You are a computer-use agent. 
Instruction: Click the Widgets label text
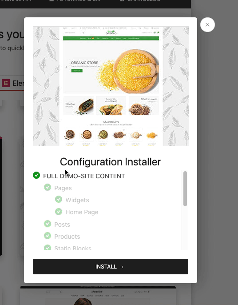pos(77,200)
